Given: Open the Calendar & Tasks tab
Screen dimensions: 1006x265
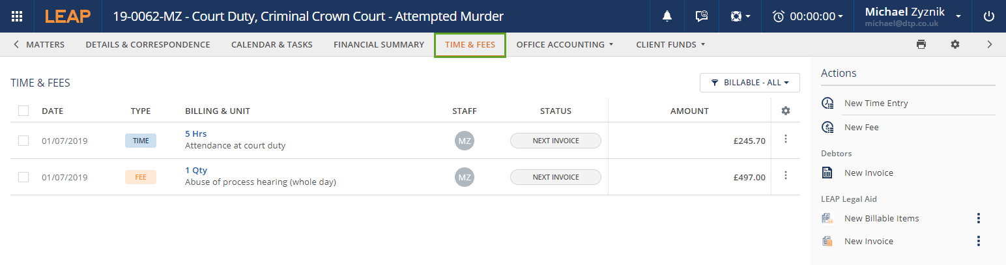Looking at the screenshot, I should click(272, 44).
